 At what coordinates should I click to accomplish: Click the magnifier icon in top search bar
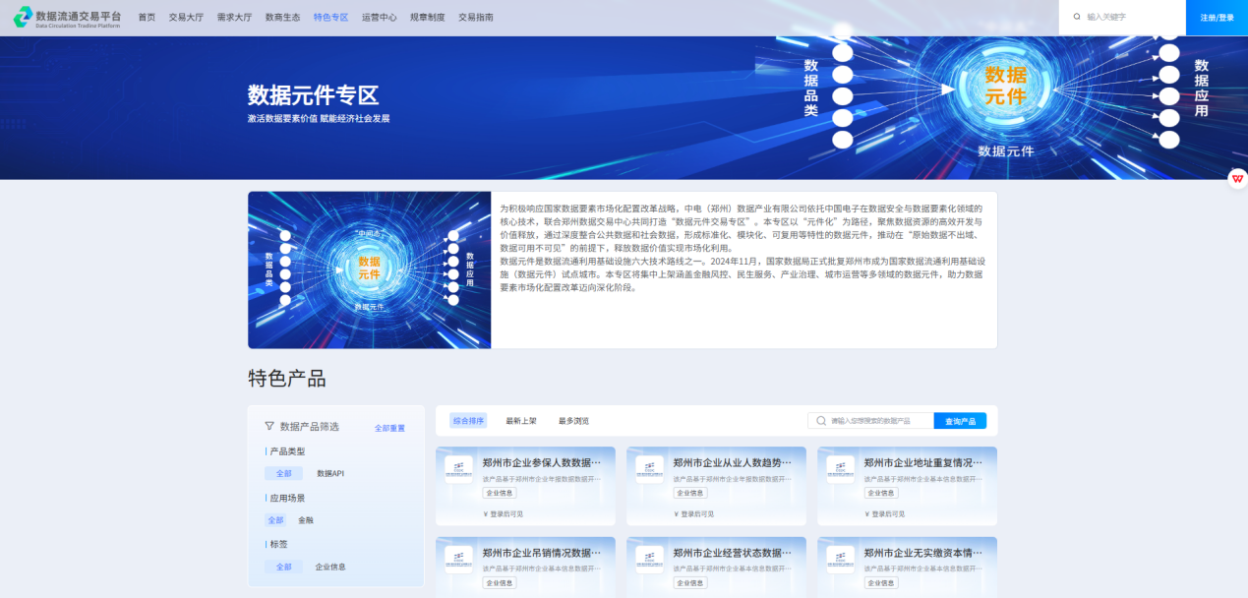coord(1077,17)
